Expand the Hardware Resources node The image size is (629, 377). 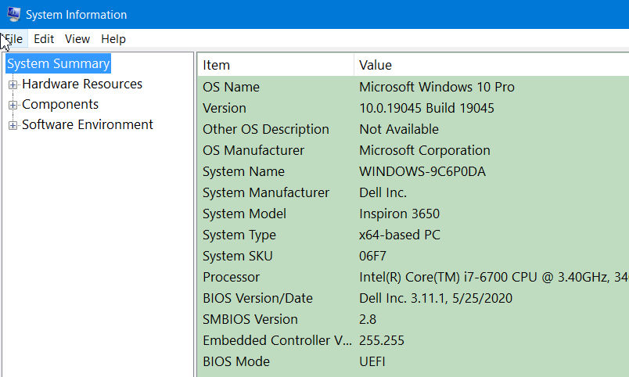(x=13, y=84)
